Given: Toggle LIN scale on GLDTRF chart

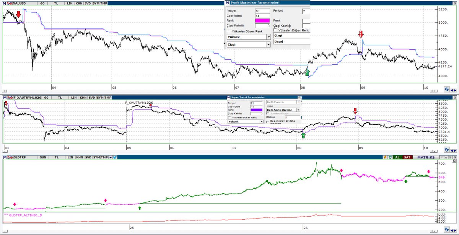Looking at the screenshot, I should pyautogui.click(x=70, y=157).
